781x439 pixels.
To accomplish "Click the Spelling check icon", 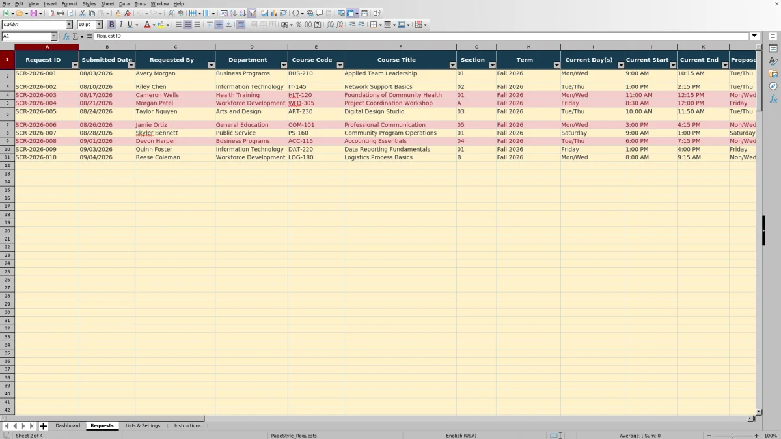I will coord(180,13).
